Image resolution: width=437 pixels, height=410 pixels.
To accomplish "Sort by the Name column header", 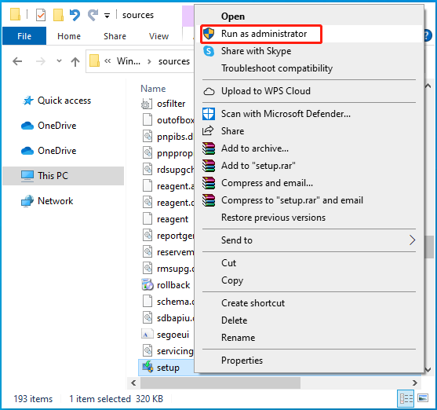I will point(153,89).
